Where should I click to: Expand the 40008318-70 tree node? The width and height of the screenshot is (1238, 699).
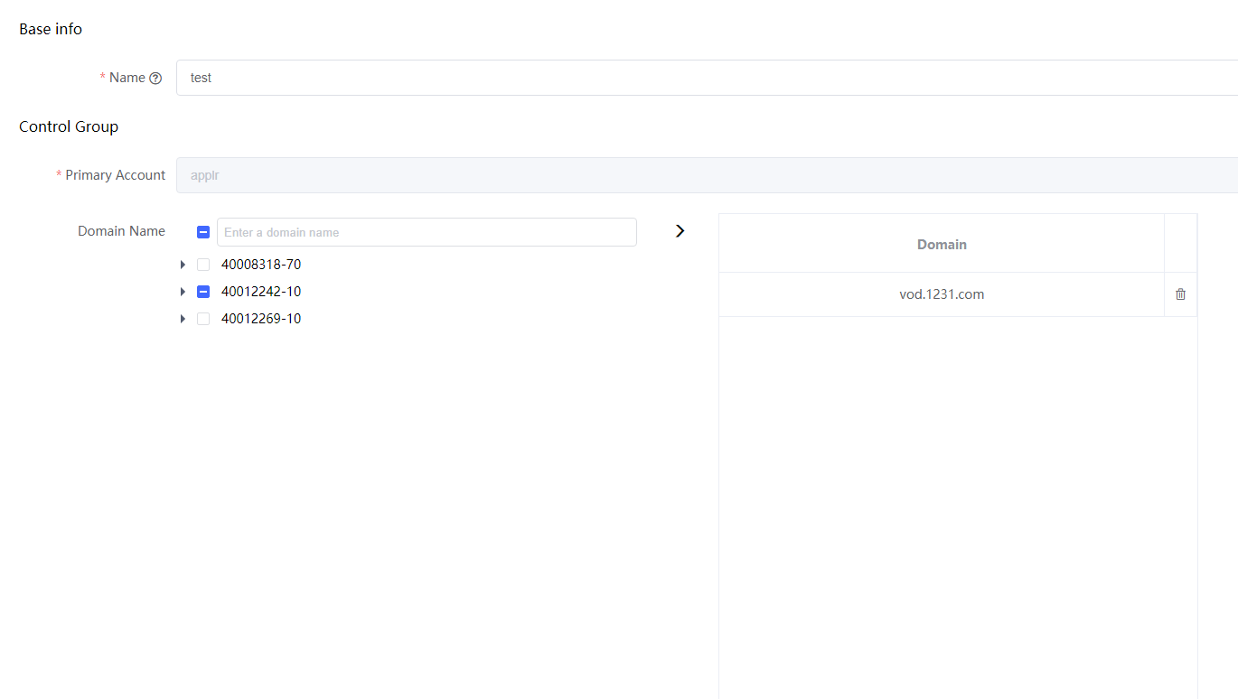183,265
